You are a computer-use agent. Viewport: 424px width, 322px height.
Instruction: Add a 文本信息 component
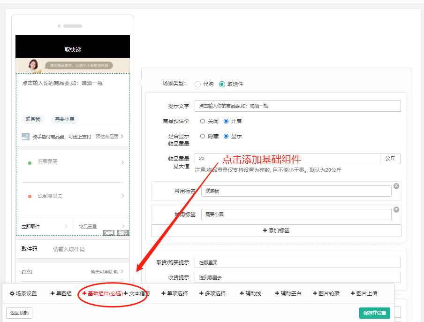point(137,293)
